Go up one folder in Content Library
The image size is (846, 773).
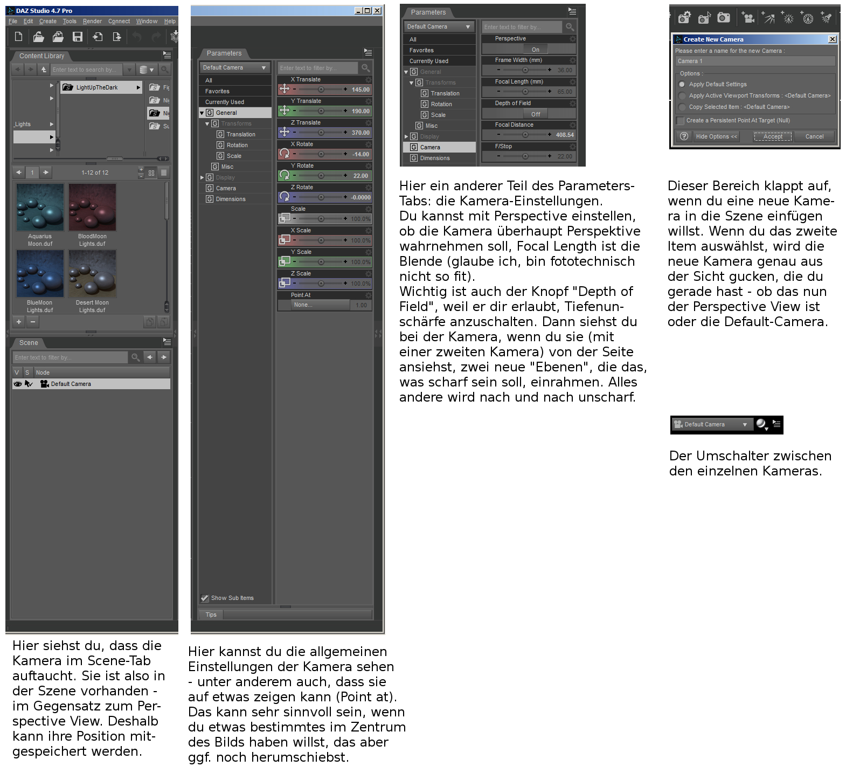coord(44,70)
